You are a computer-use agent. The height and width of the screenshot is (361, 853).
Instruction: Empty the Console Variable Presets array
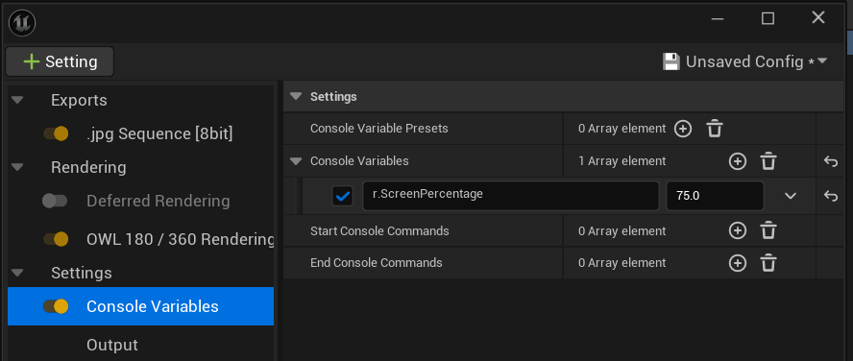715,130
